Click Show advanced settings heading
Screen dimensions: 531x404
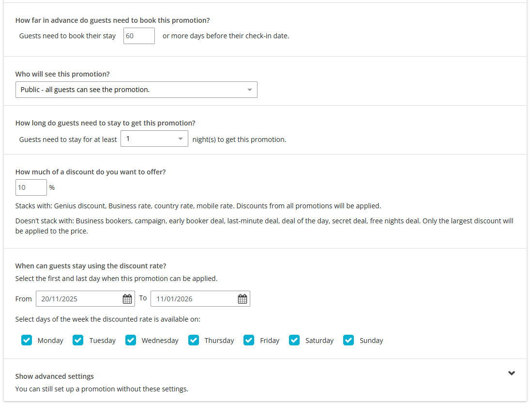pos(55,376)
